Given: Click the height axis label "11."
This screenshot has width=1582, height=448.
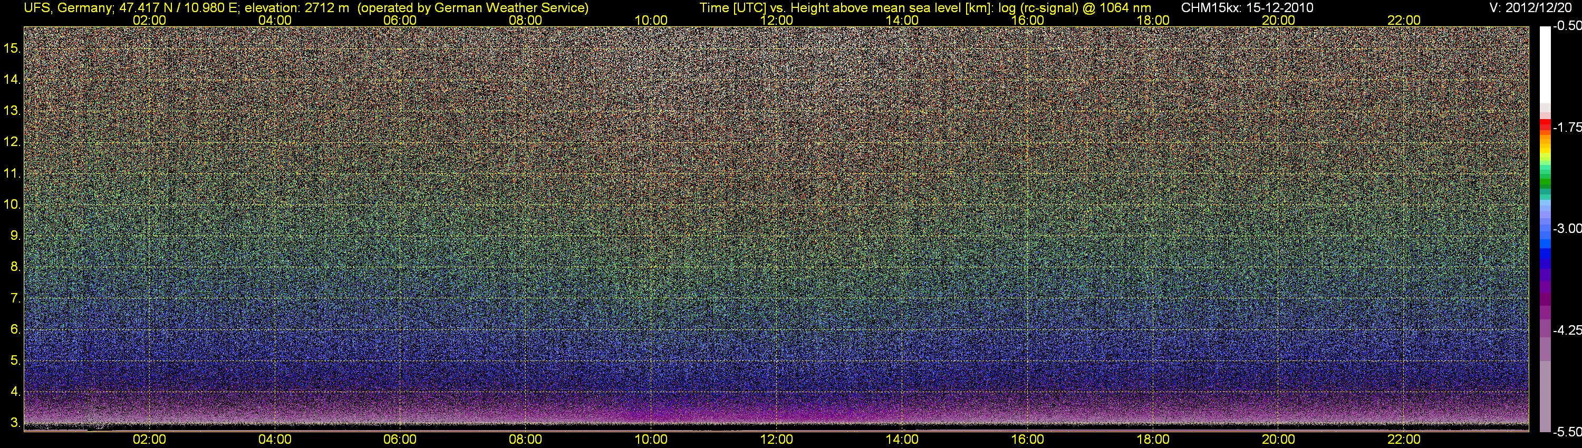Looking at the screenshot, I should coord(13,174).
